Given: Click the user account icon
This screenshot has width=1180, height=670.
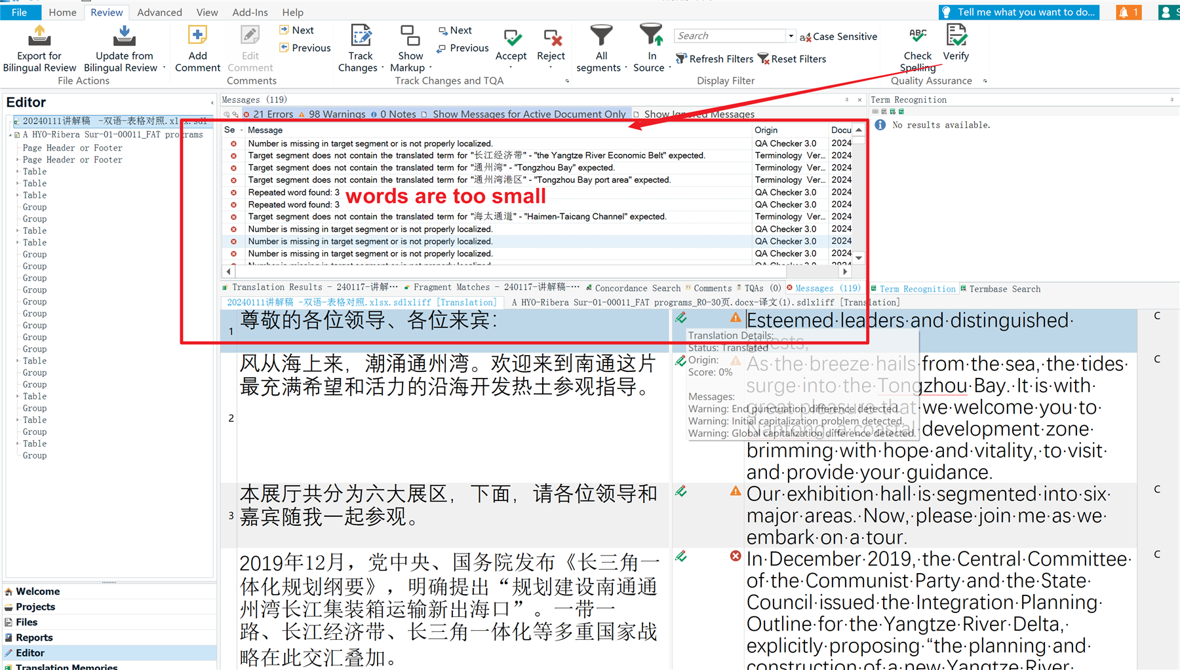Looking at the screenshot, I should point(1166,12).
